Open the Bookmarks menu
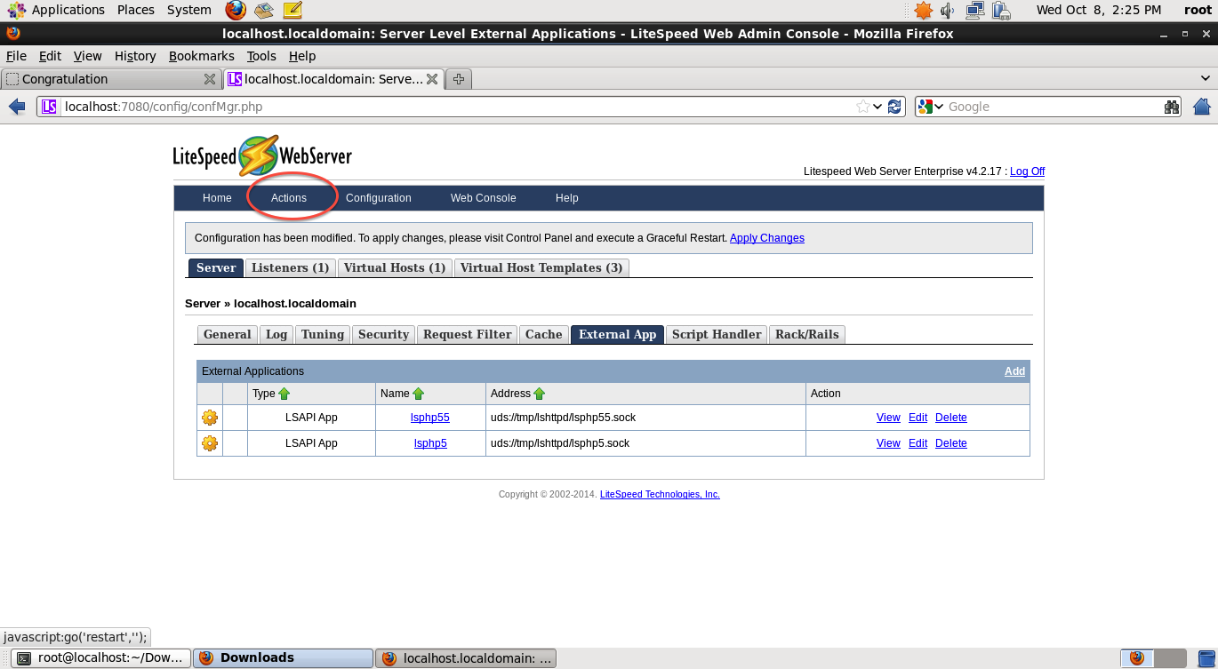 (x=202, y=56)
